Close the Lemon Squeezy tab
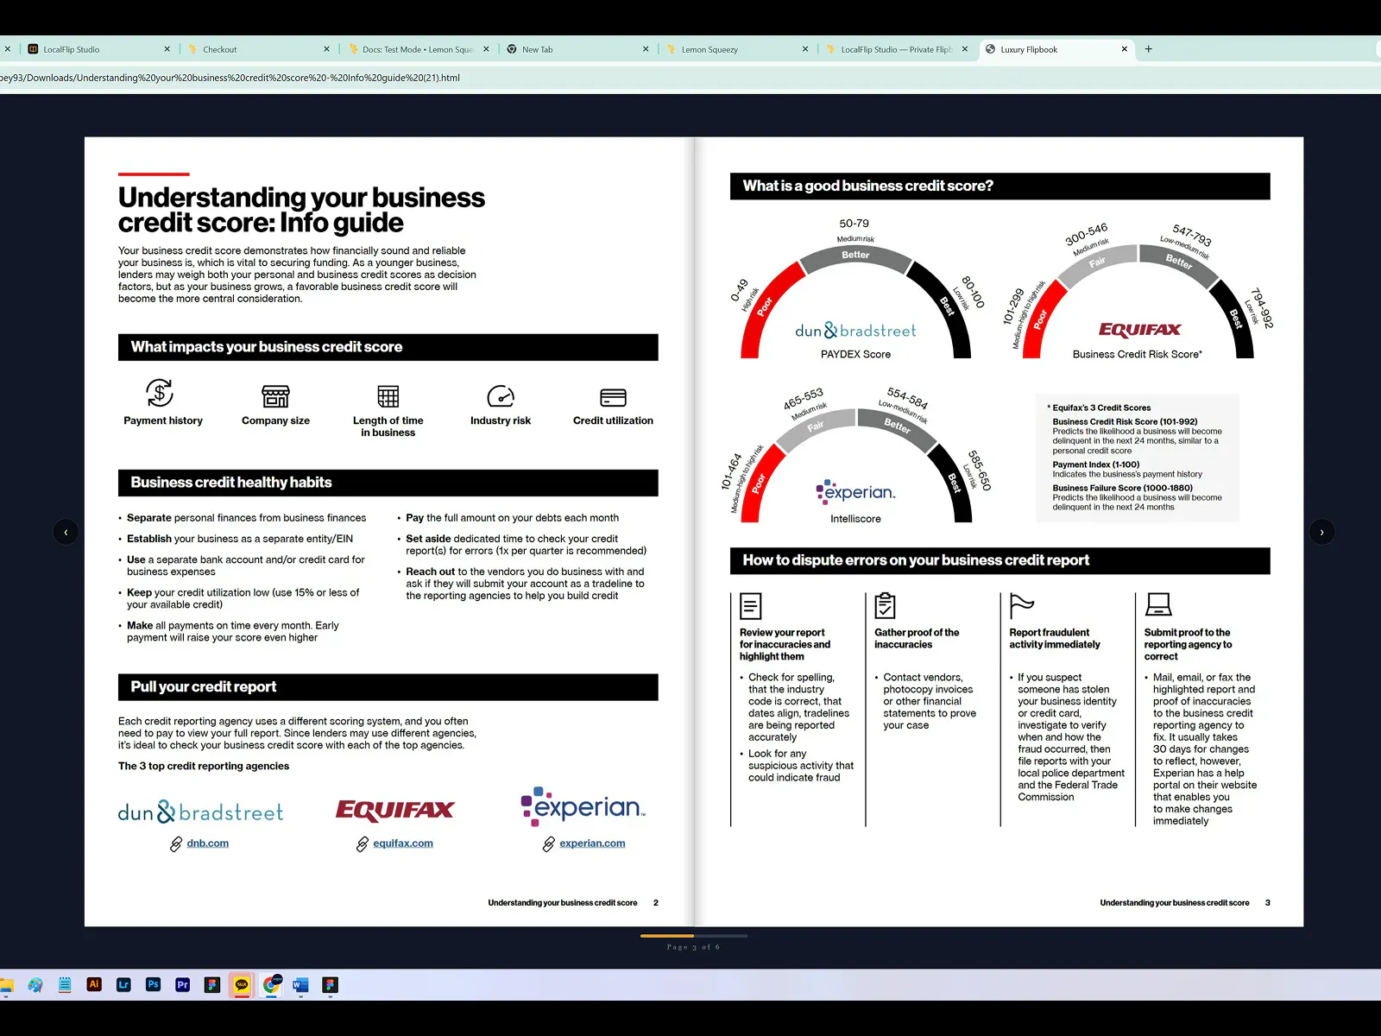 tap(805, 49)
